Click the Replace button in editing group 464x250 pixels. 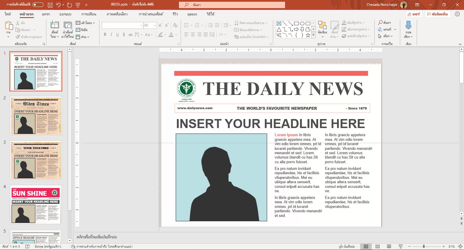click(x=387, y=29)
